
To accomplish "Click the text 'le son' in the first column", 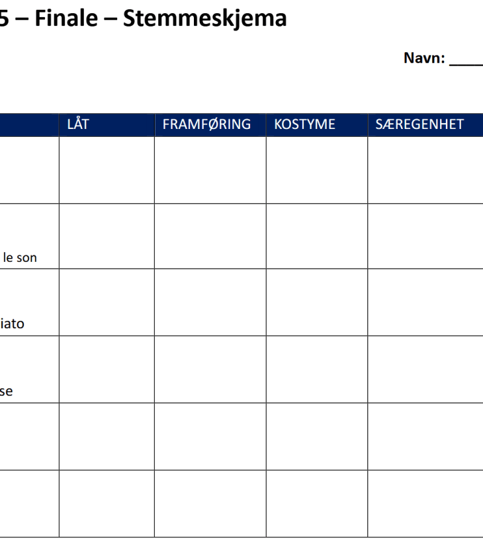I will coord(20,258).
